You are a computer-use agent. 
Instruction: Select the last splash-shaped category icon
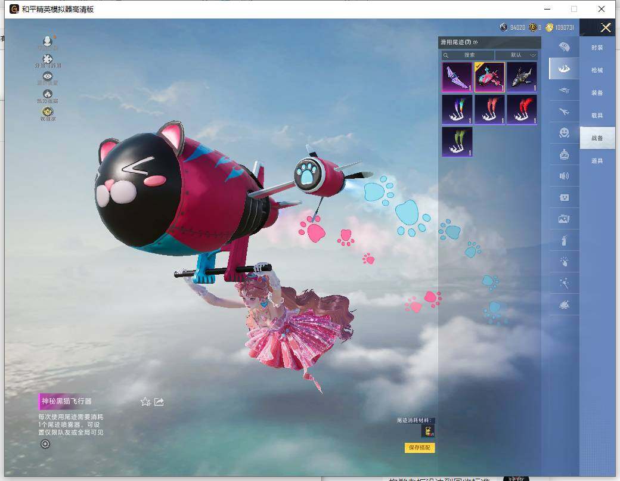[x=564, y=305]
